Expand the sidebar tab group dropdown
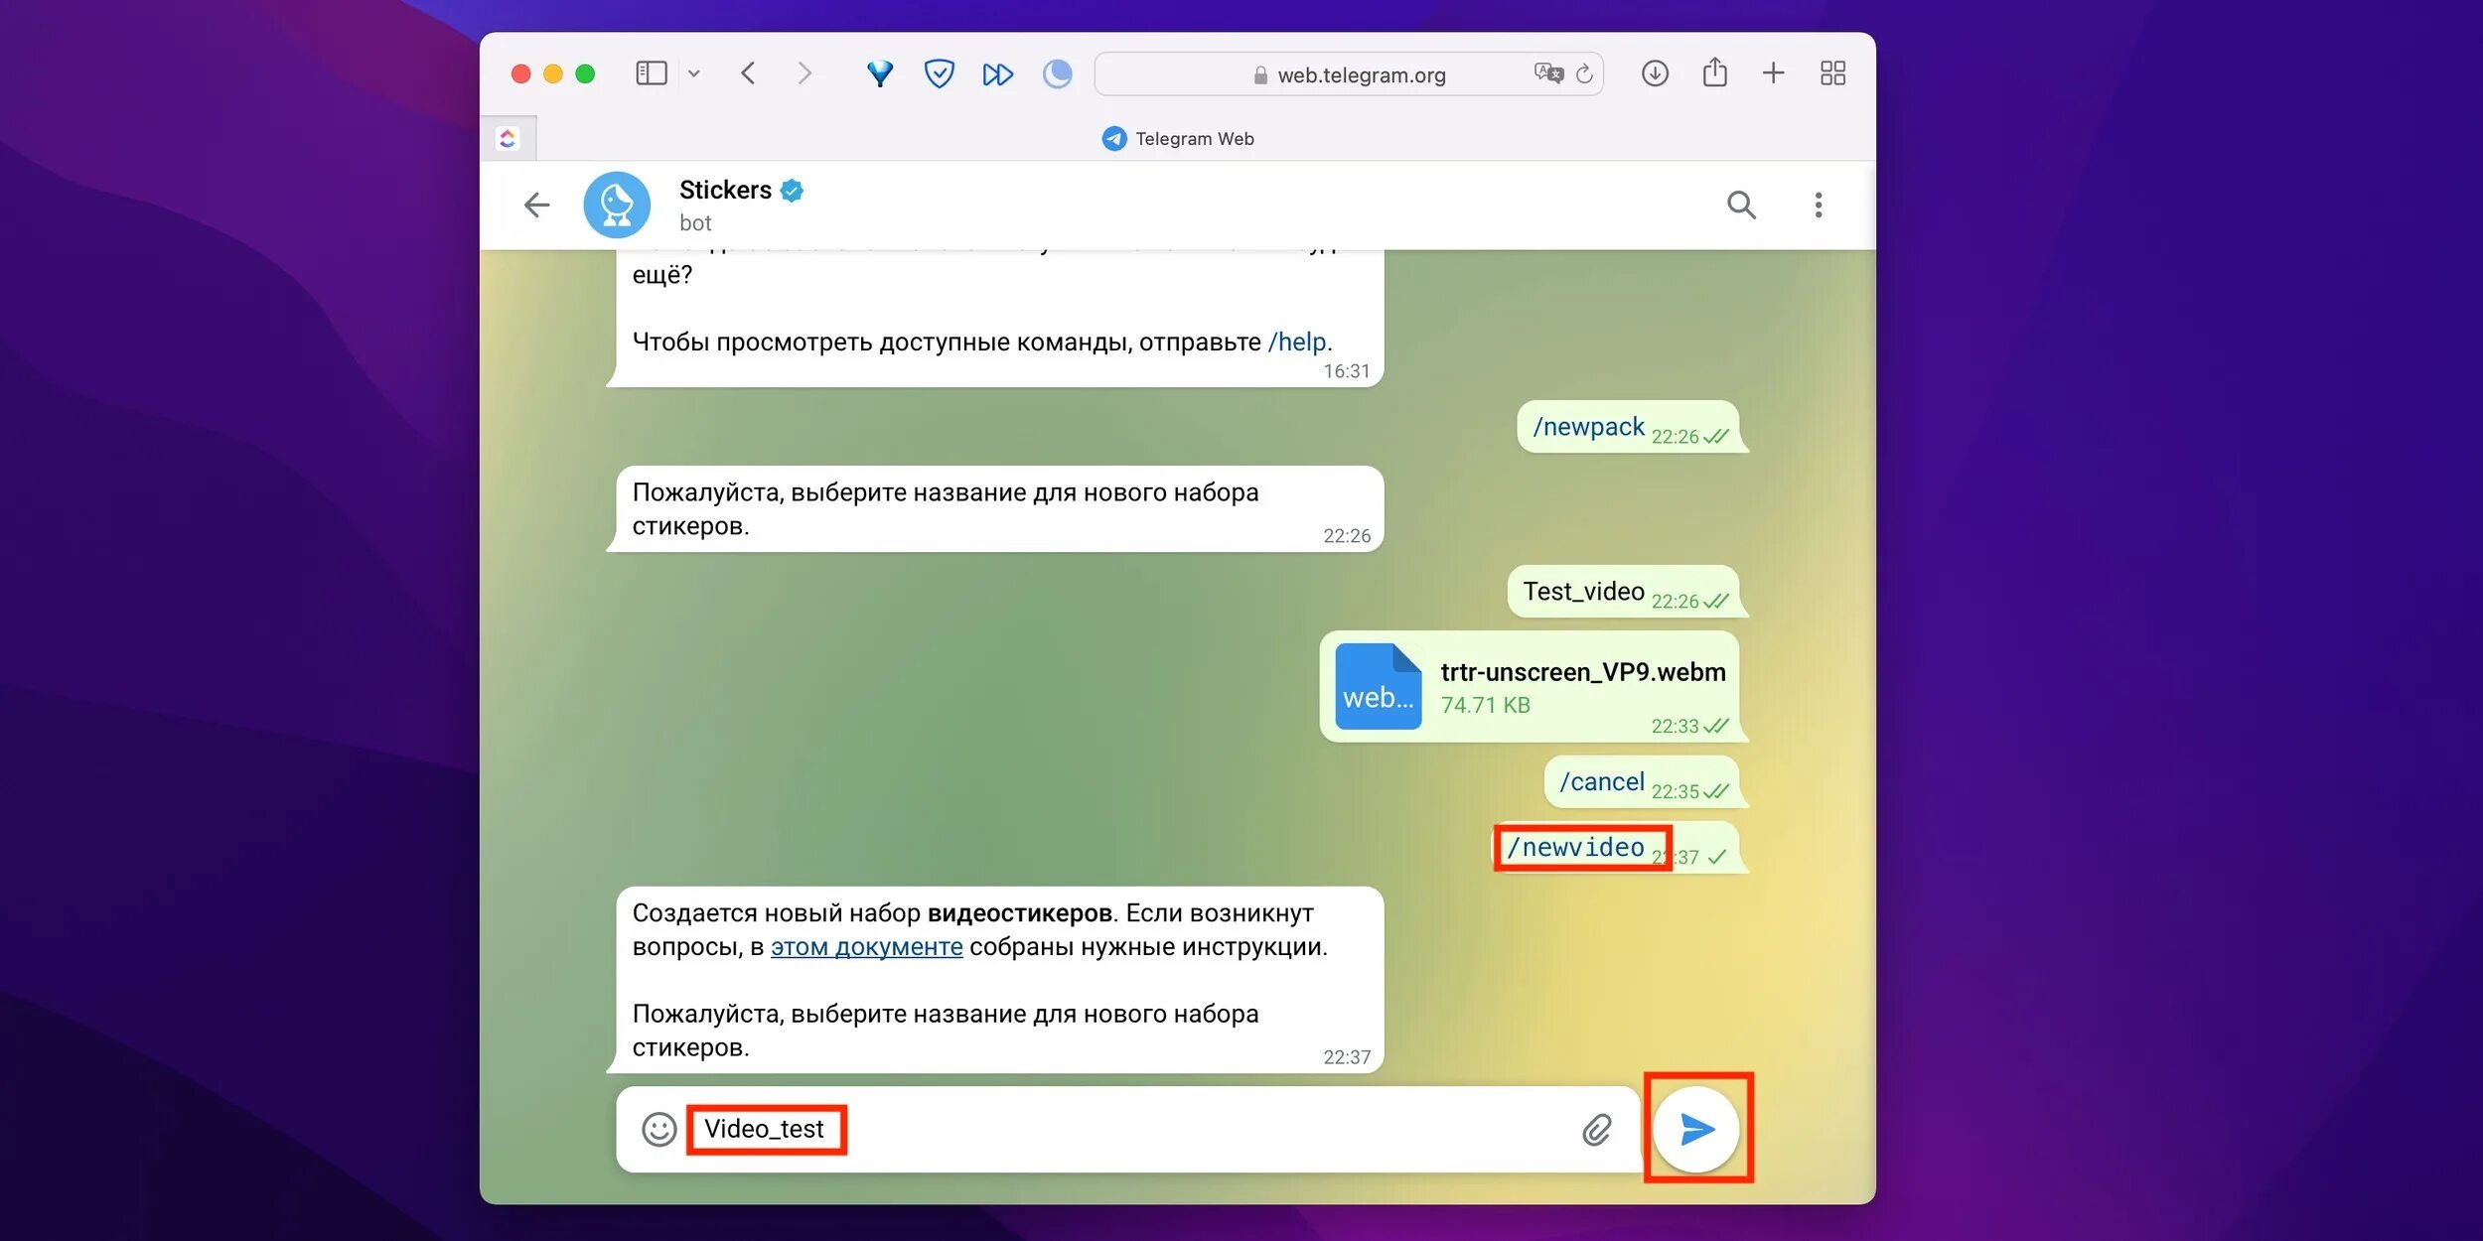 tap(694, 73)
